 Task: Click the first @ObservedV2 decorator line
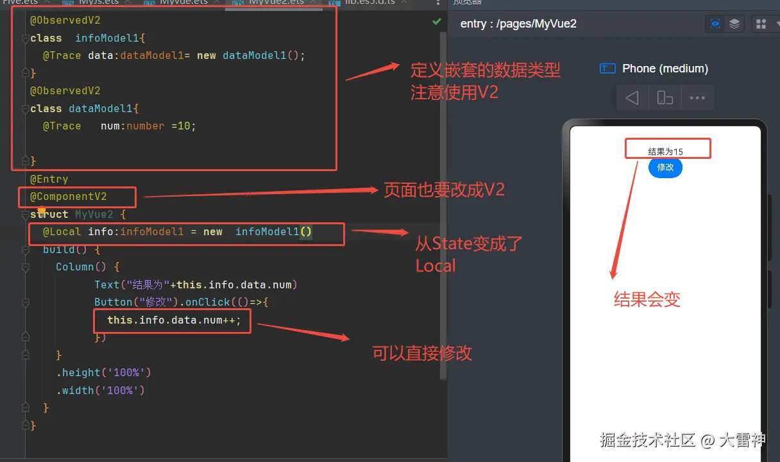(65, 21)
